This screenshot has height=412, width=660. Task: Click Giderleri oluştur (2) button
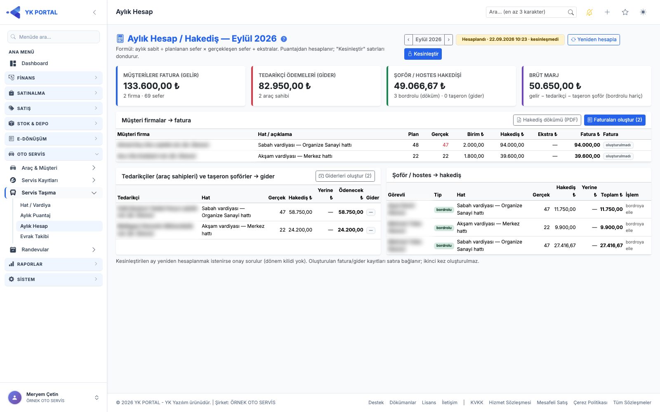point(345,176)
